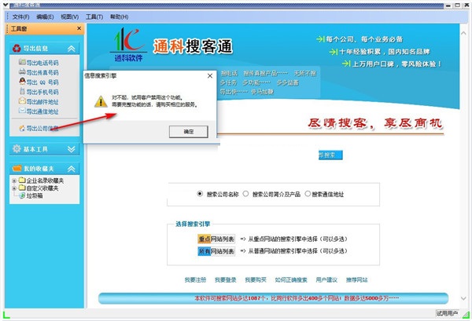The width and height of the screenshot is (472, 321).
Task: Click the letter icon for 导出通信地址
Action: pos(22,111)
